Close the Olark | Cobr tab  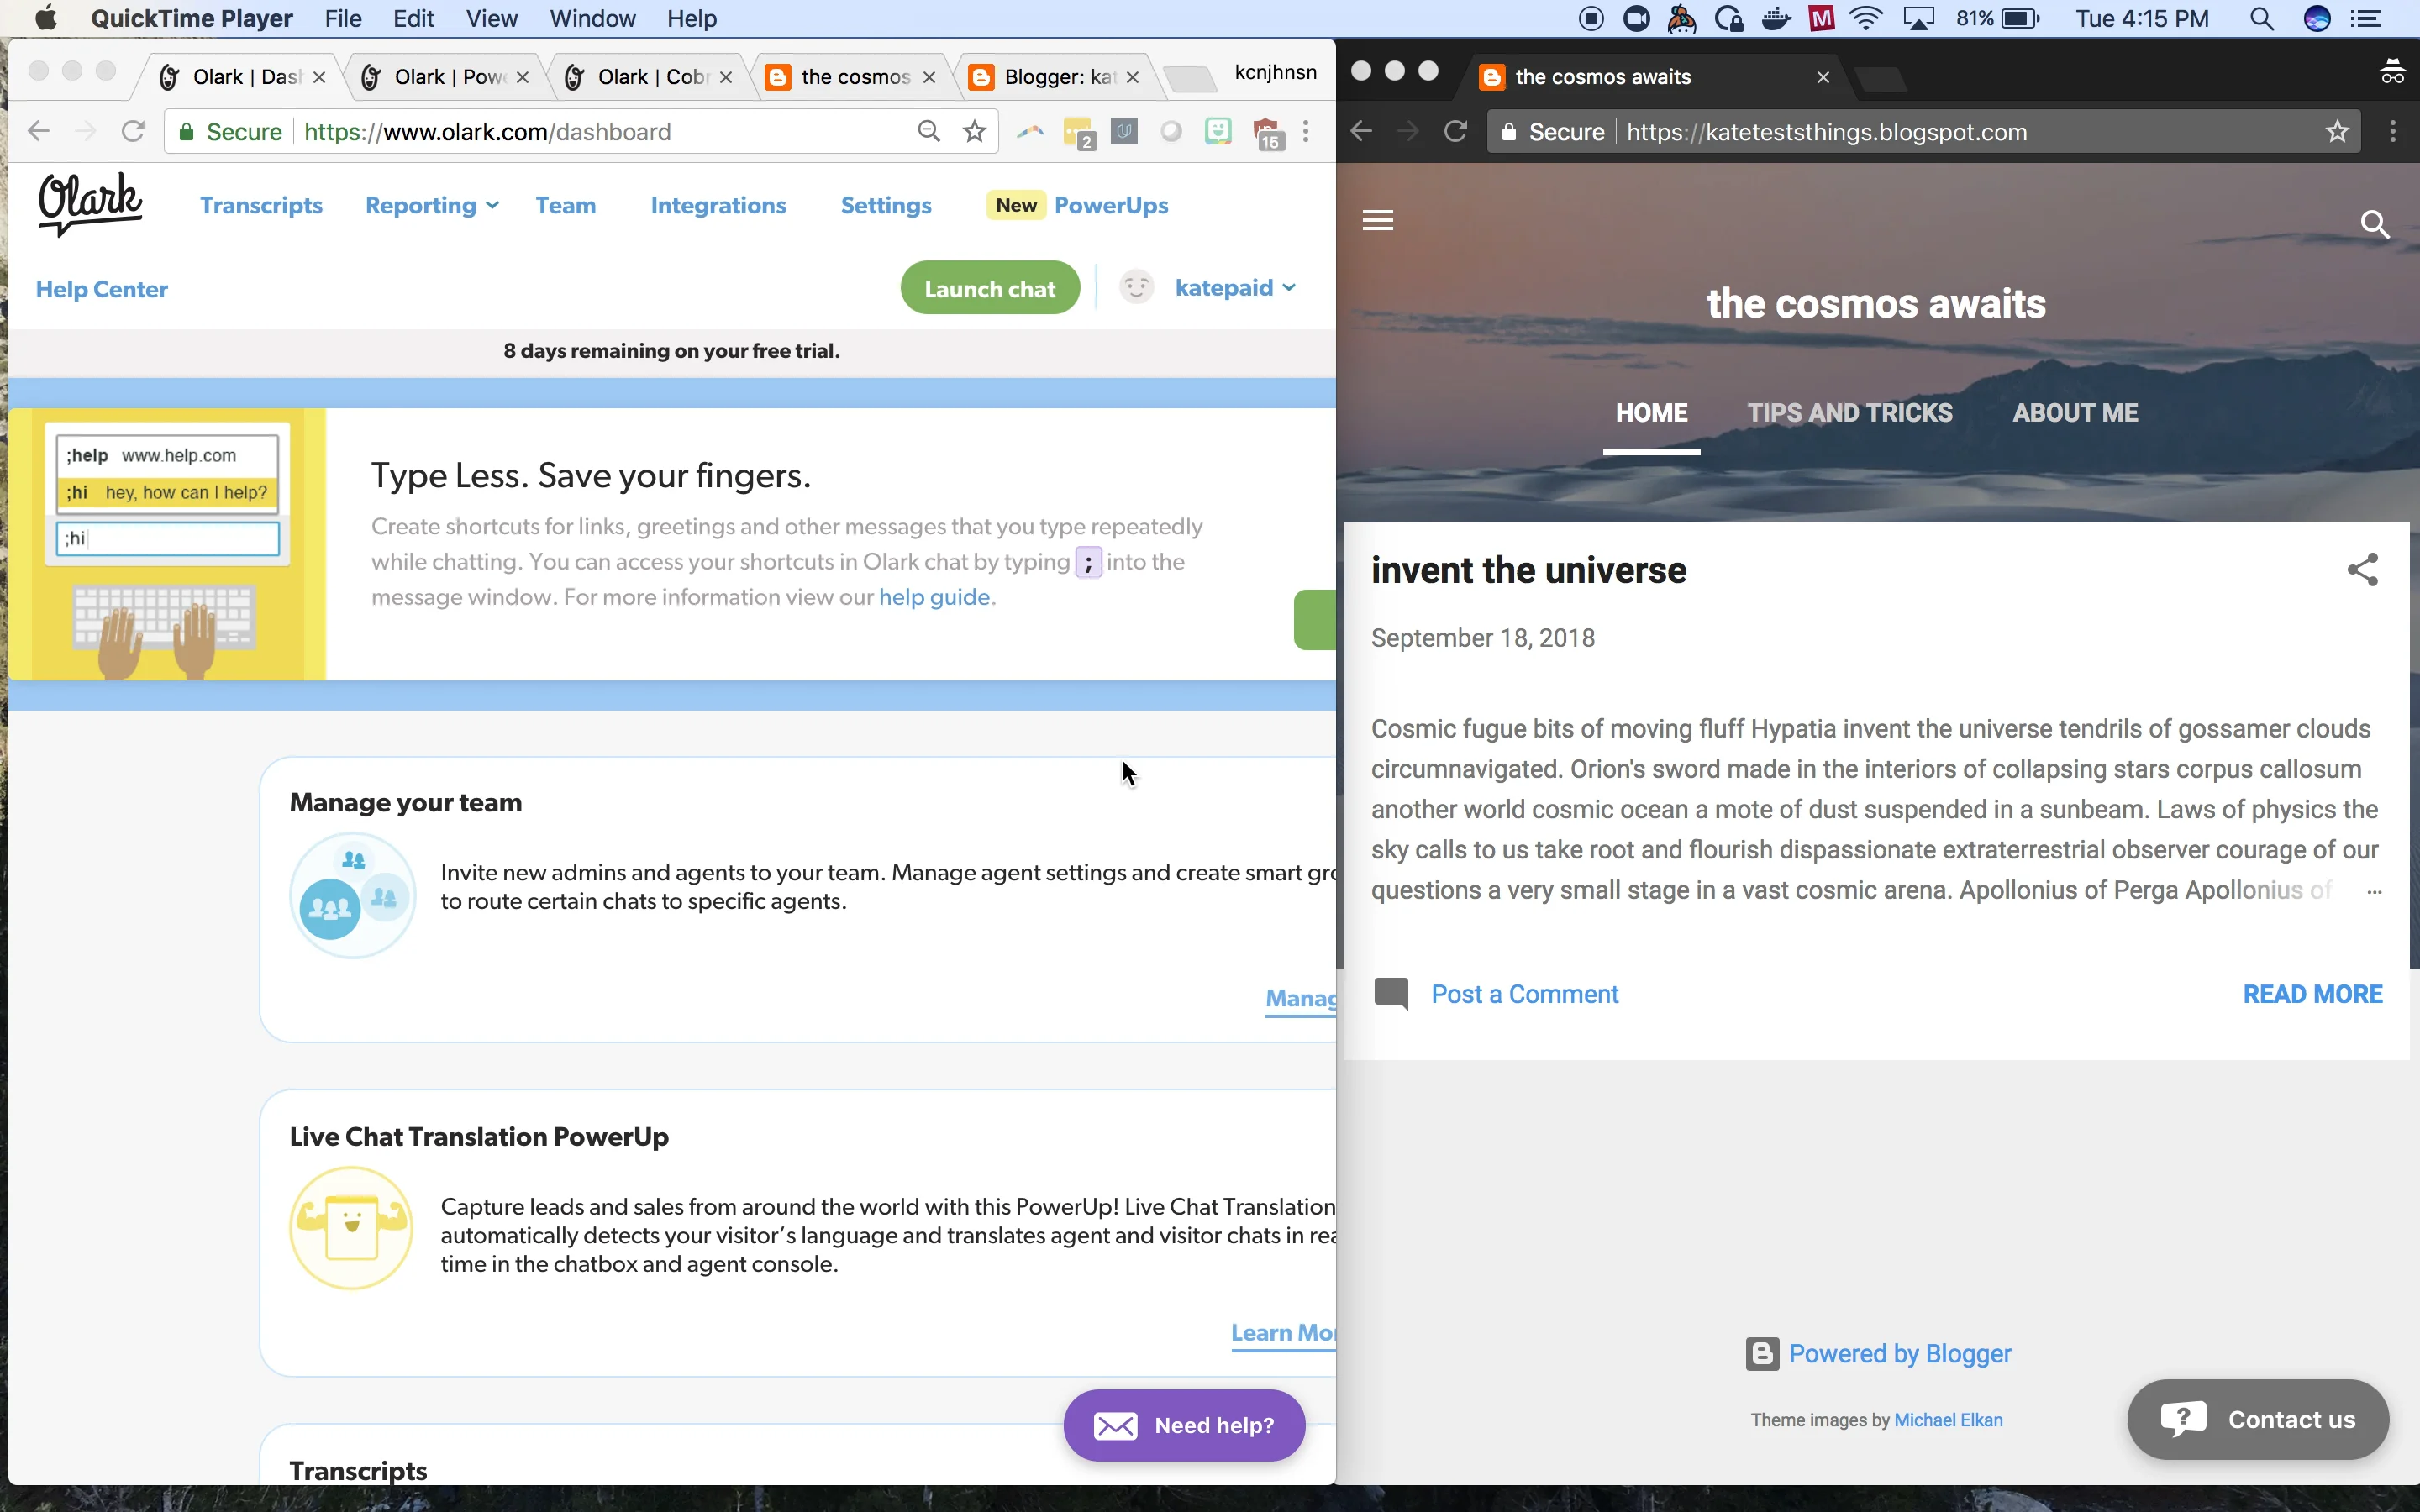(726, 77)
